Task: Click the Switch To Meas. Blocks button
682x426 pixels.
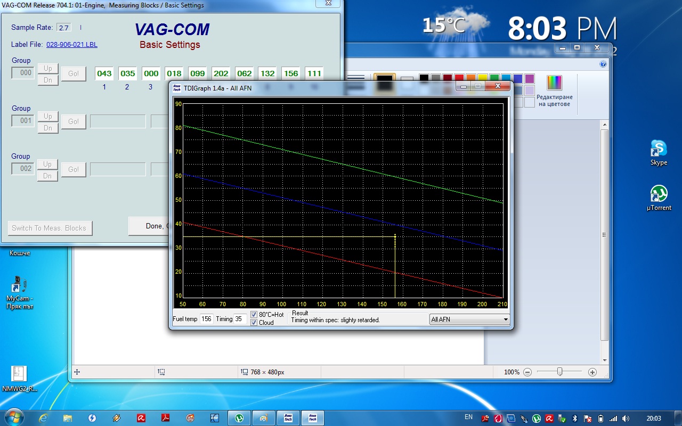Action: [x=50, y=228]
